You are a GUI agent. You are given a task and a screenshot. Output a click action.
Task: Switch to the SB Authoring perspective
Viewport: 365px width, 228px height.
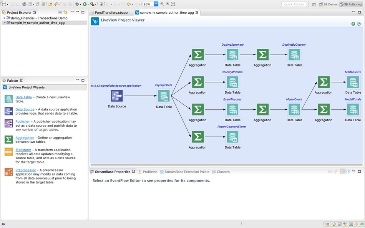[x=353, y=4]
